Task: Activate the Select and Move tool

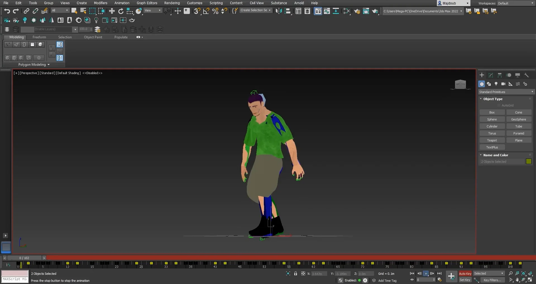Action: tap(112, 11)
